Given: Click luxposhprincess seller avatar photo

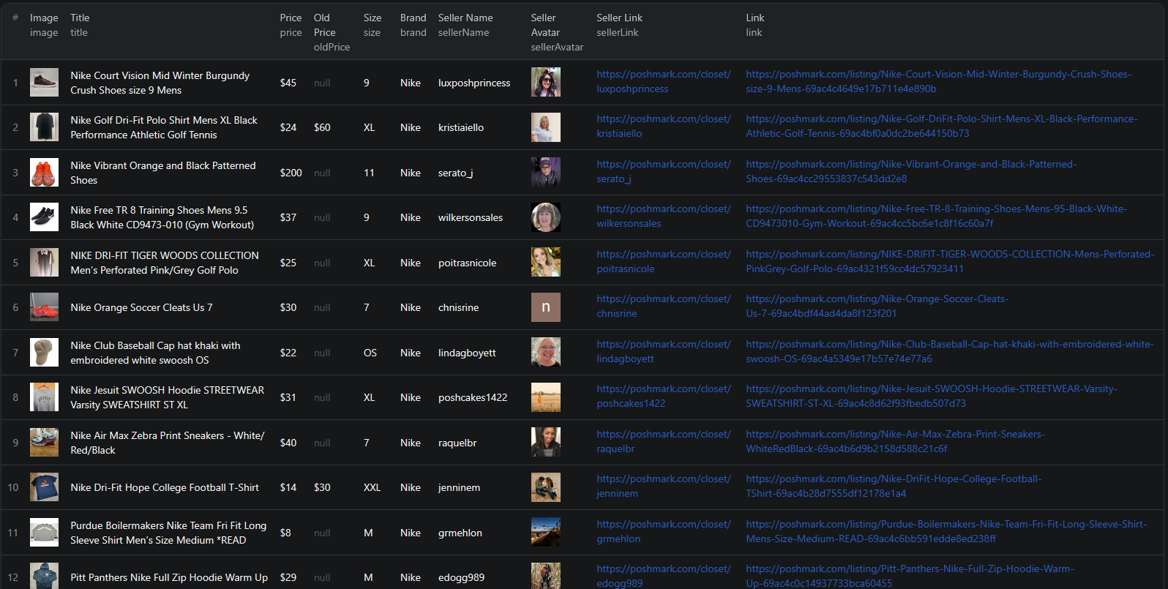Looking at the screenshot, I should point(545,83).
